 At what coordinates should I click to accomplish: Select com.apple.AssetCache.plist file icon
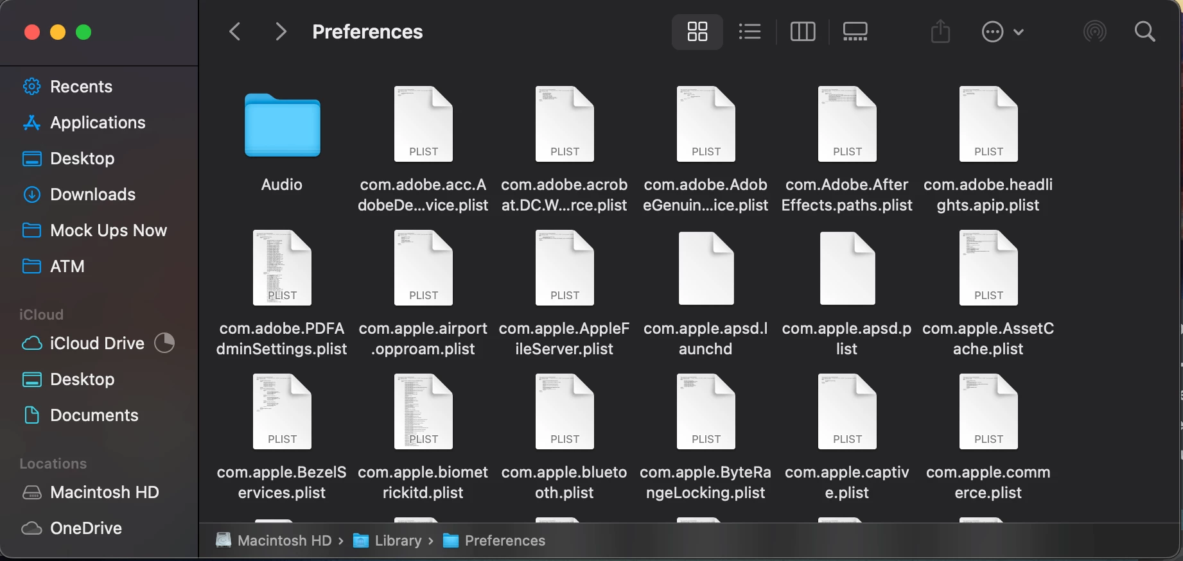click(x=988, y=268)
